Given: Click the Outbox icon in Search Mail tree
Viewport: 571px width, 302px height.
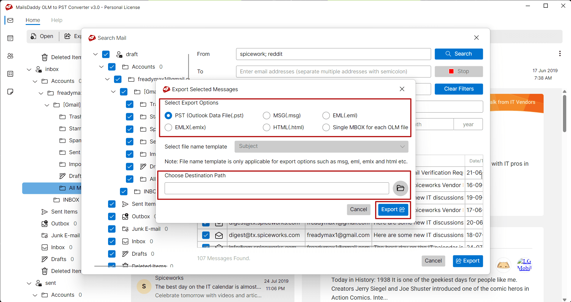Looking at the screenshot, I should coord(125,216).
